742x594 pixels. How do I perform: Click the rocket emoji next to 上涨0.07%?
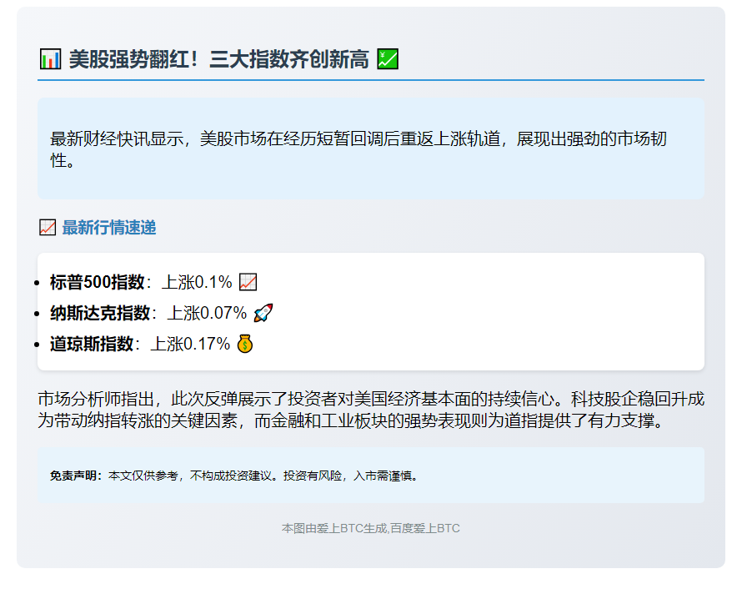(x=263, y=313)
